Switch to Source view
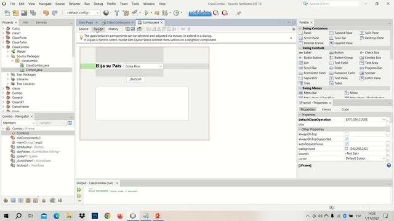This screenshot has height=221, width=394. coord(84,29)
